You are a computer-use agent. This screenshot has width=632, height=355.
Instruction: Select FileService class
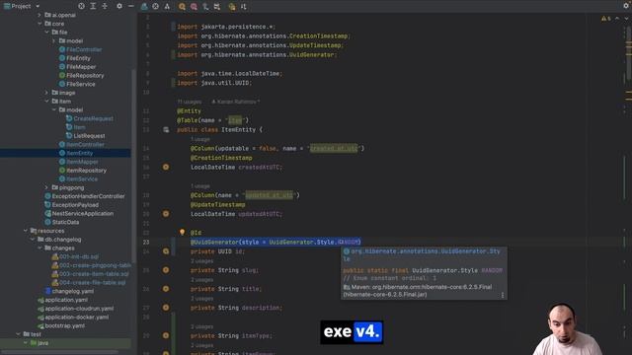(81, 84)
